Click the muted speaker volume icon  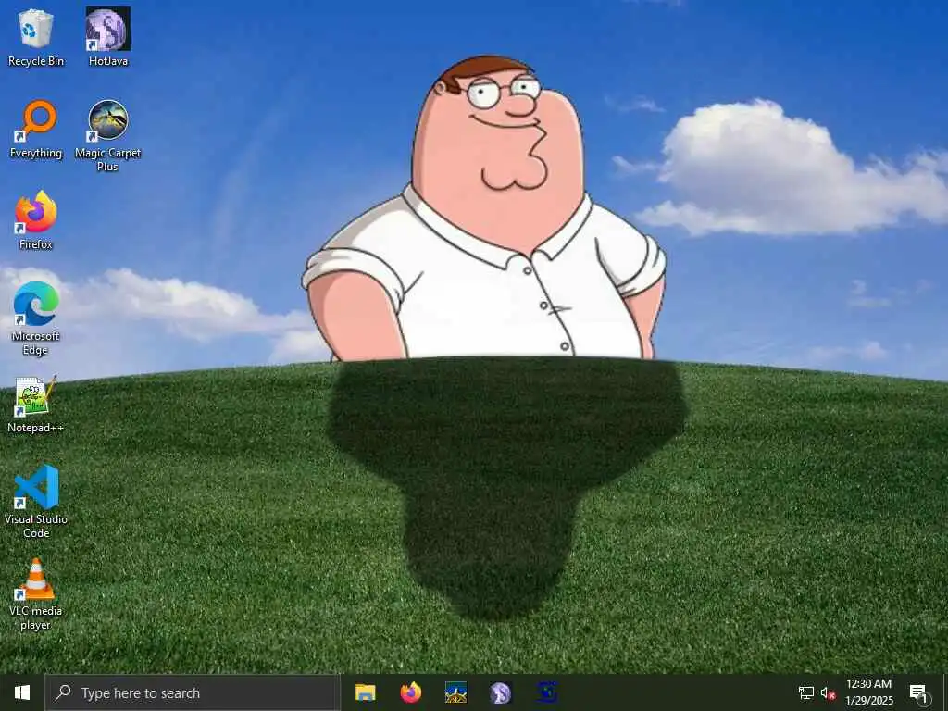828,692
